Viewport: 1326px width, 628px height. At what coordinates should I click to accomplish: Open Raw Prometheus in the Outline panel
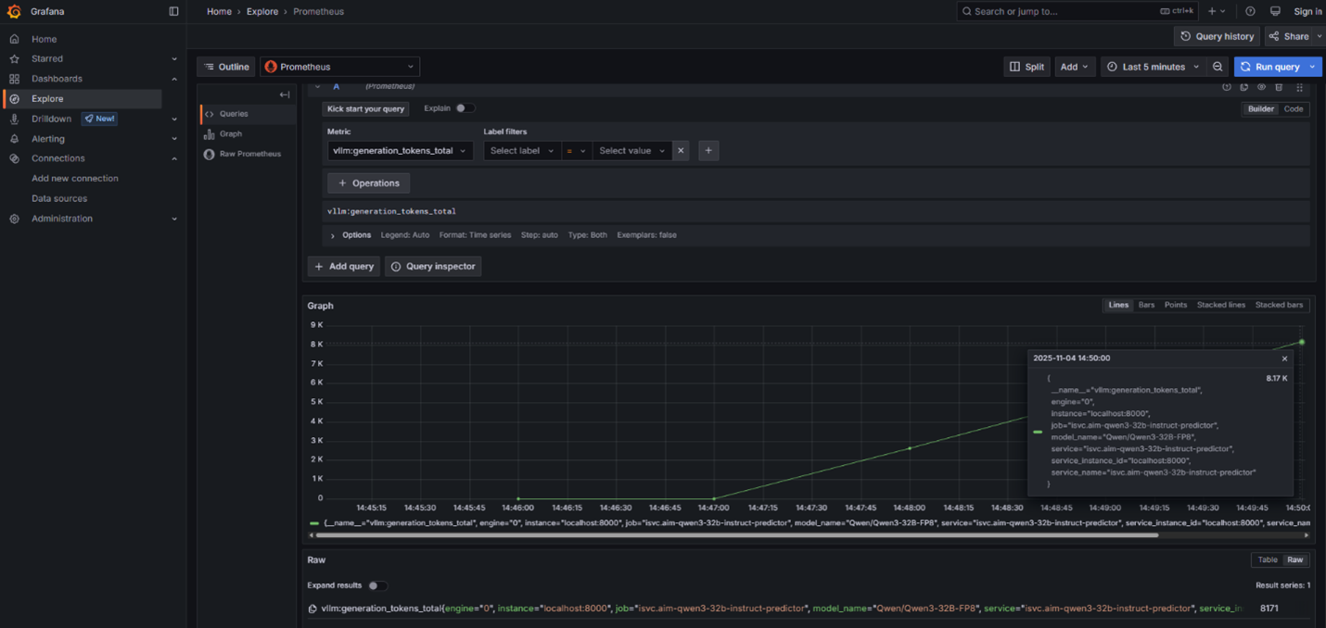tap(245, 154)
